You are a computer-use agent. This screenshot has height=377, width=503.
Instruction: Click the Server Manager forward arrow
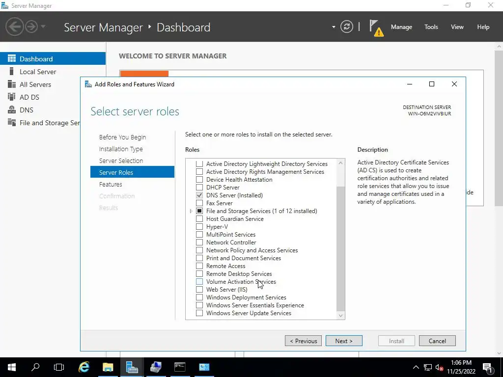(x=31, y=27)
